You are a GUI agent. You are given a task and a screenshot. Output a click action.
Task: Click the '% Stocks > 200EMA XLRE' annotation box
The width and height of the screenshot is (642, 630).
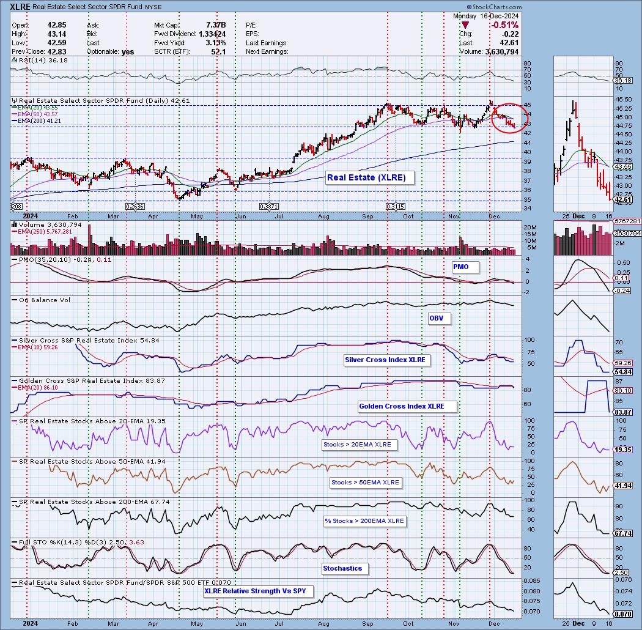(364, 521)
